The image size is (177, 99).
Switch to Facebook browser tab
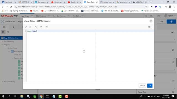coord(9,2)
